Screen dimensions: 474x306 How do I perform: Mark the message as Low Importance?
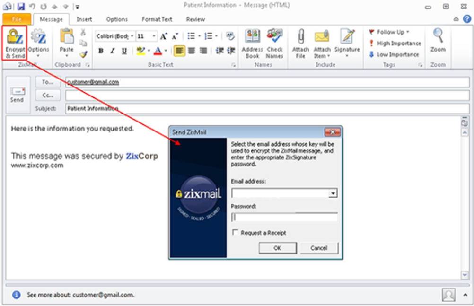pos(394,54)
